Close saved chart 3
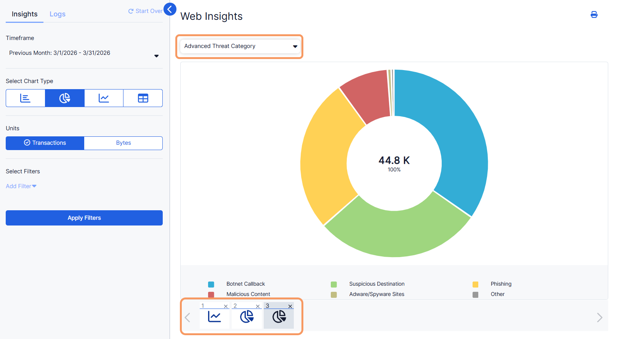The width and height of the screenshot is (617, 339). pyautogui.click(x=290, y=306)
